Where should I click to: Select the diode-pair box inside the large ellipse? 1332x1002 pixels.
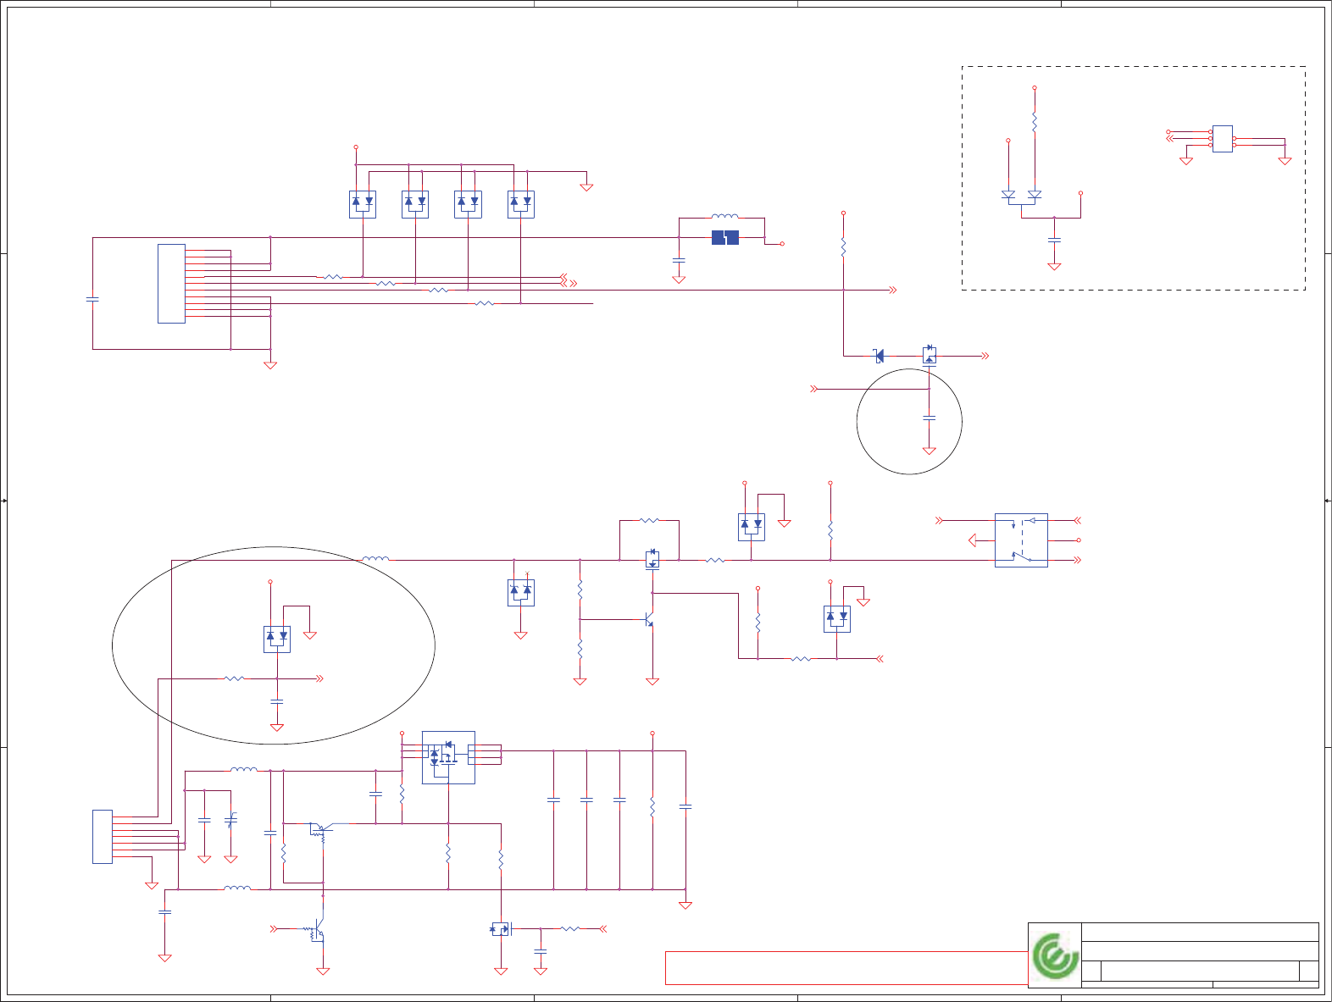pyautogui.click(x=277, y=639)
